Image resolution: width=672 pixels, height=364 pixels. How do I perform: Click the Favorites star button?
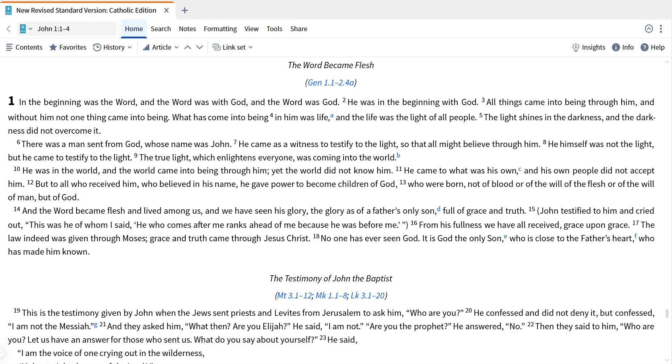point(68,47)
